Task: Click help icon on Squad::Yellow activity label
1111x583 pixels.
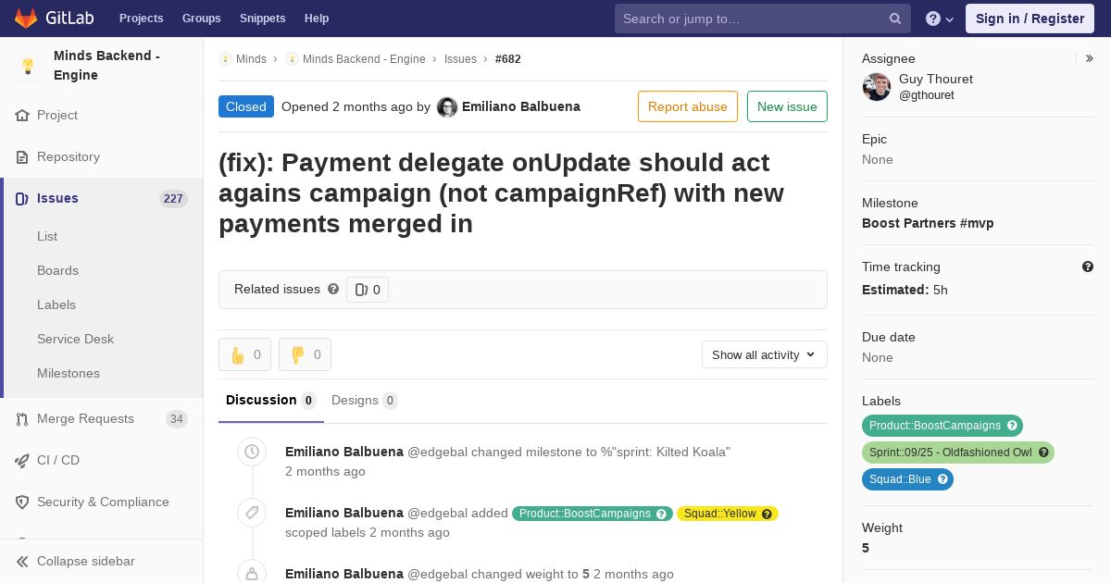Action: [x=767, y=514]
